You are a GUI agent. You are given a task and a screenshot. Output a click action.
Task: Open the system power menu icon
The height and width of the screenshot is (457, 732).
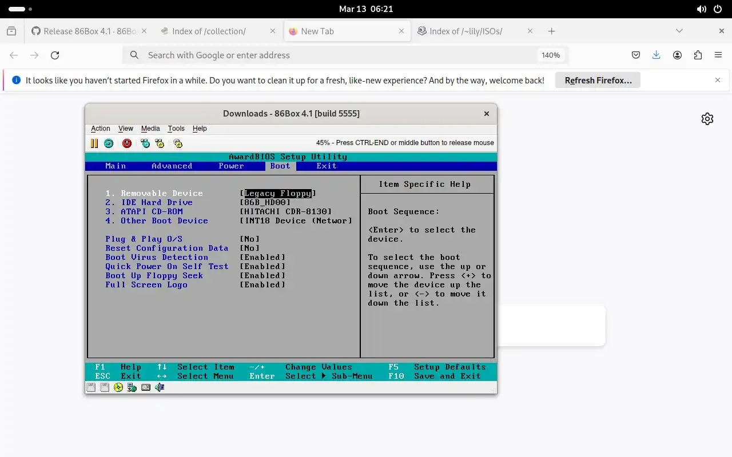click(x=719, y=9)
